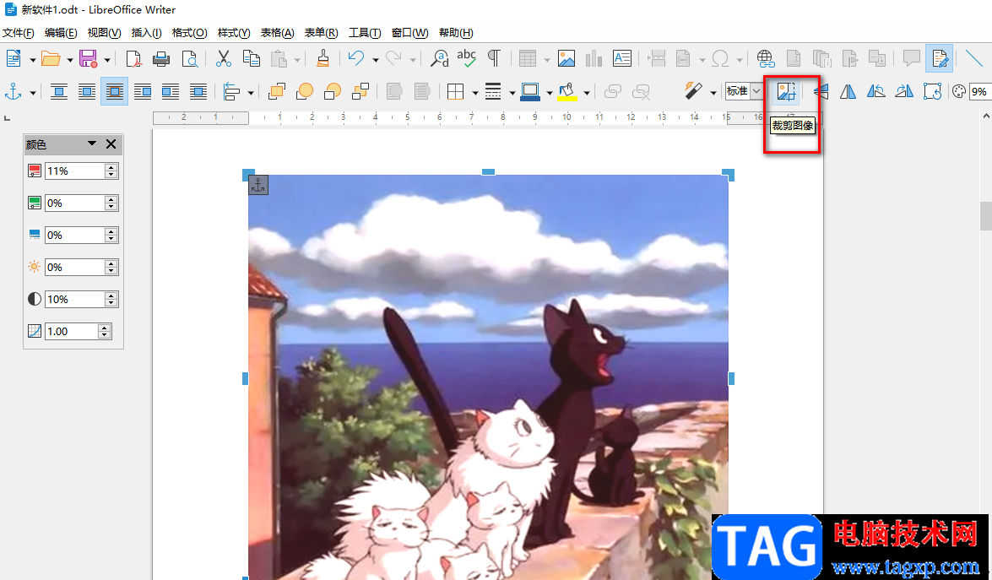Save the document with the floppy icon

88,59
